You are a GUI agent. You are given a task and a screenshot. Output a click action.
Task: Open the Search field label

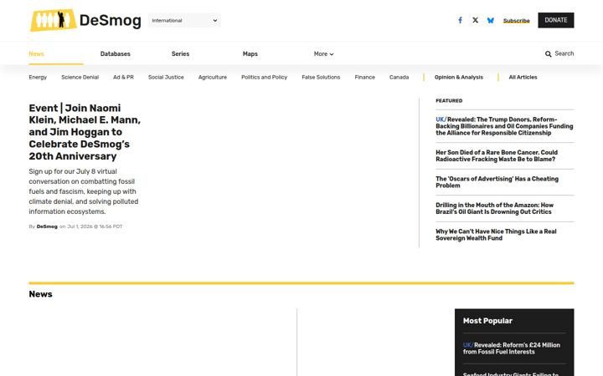(x=564, y=53)
